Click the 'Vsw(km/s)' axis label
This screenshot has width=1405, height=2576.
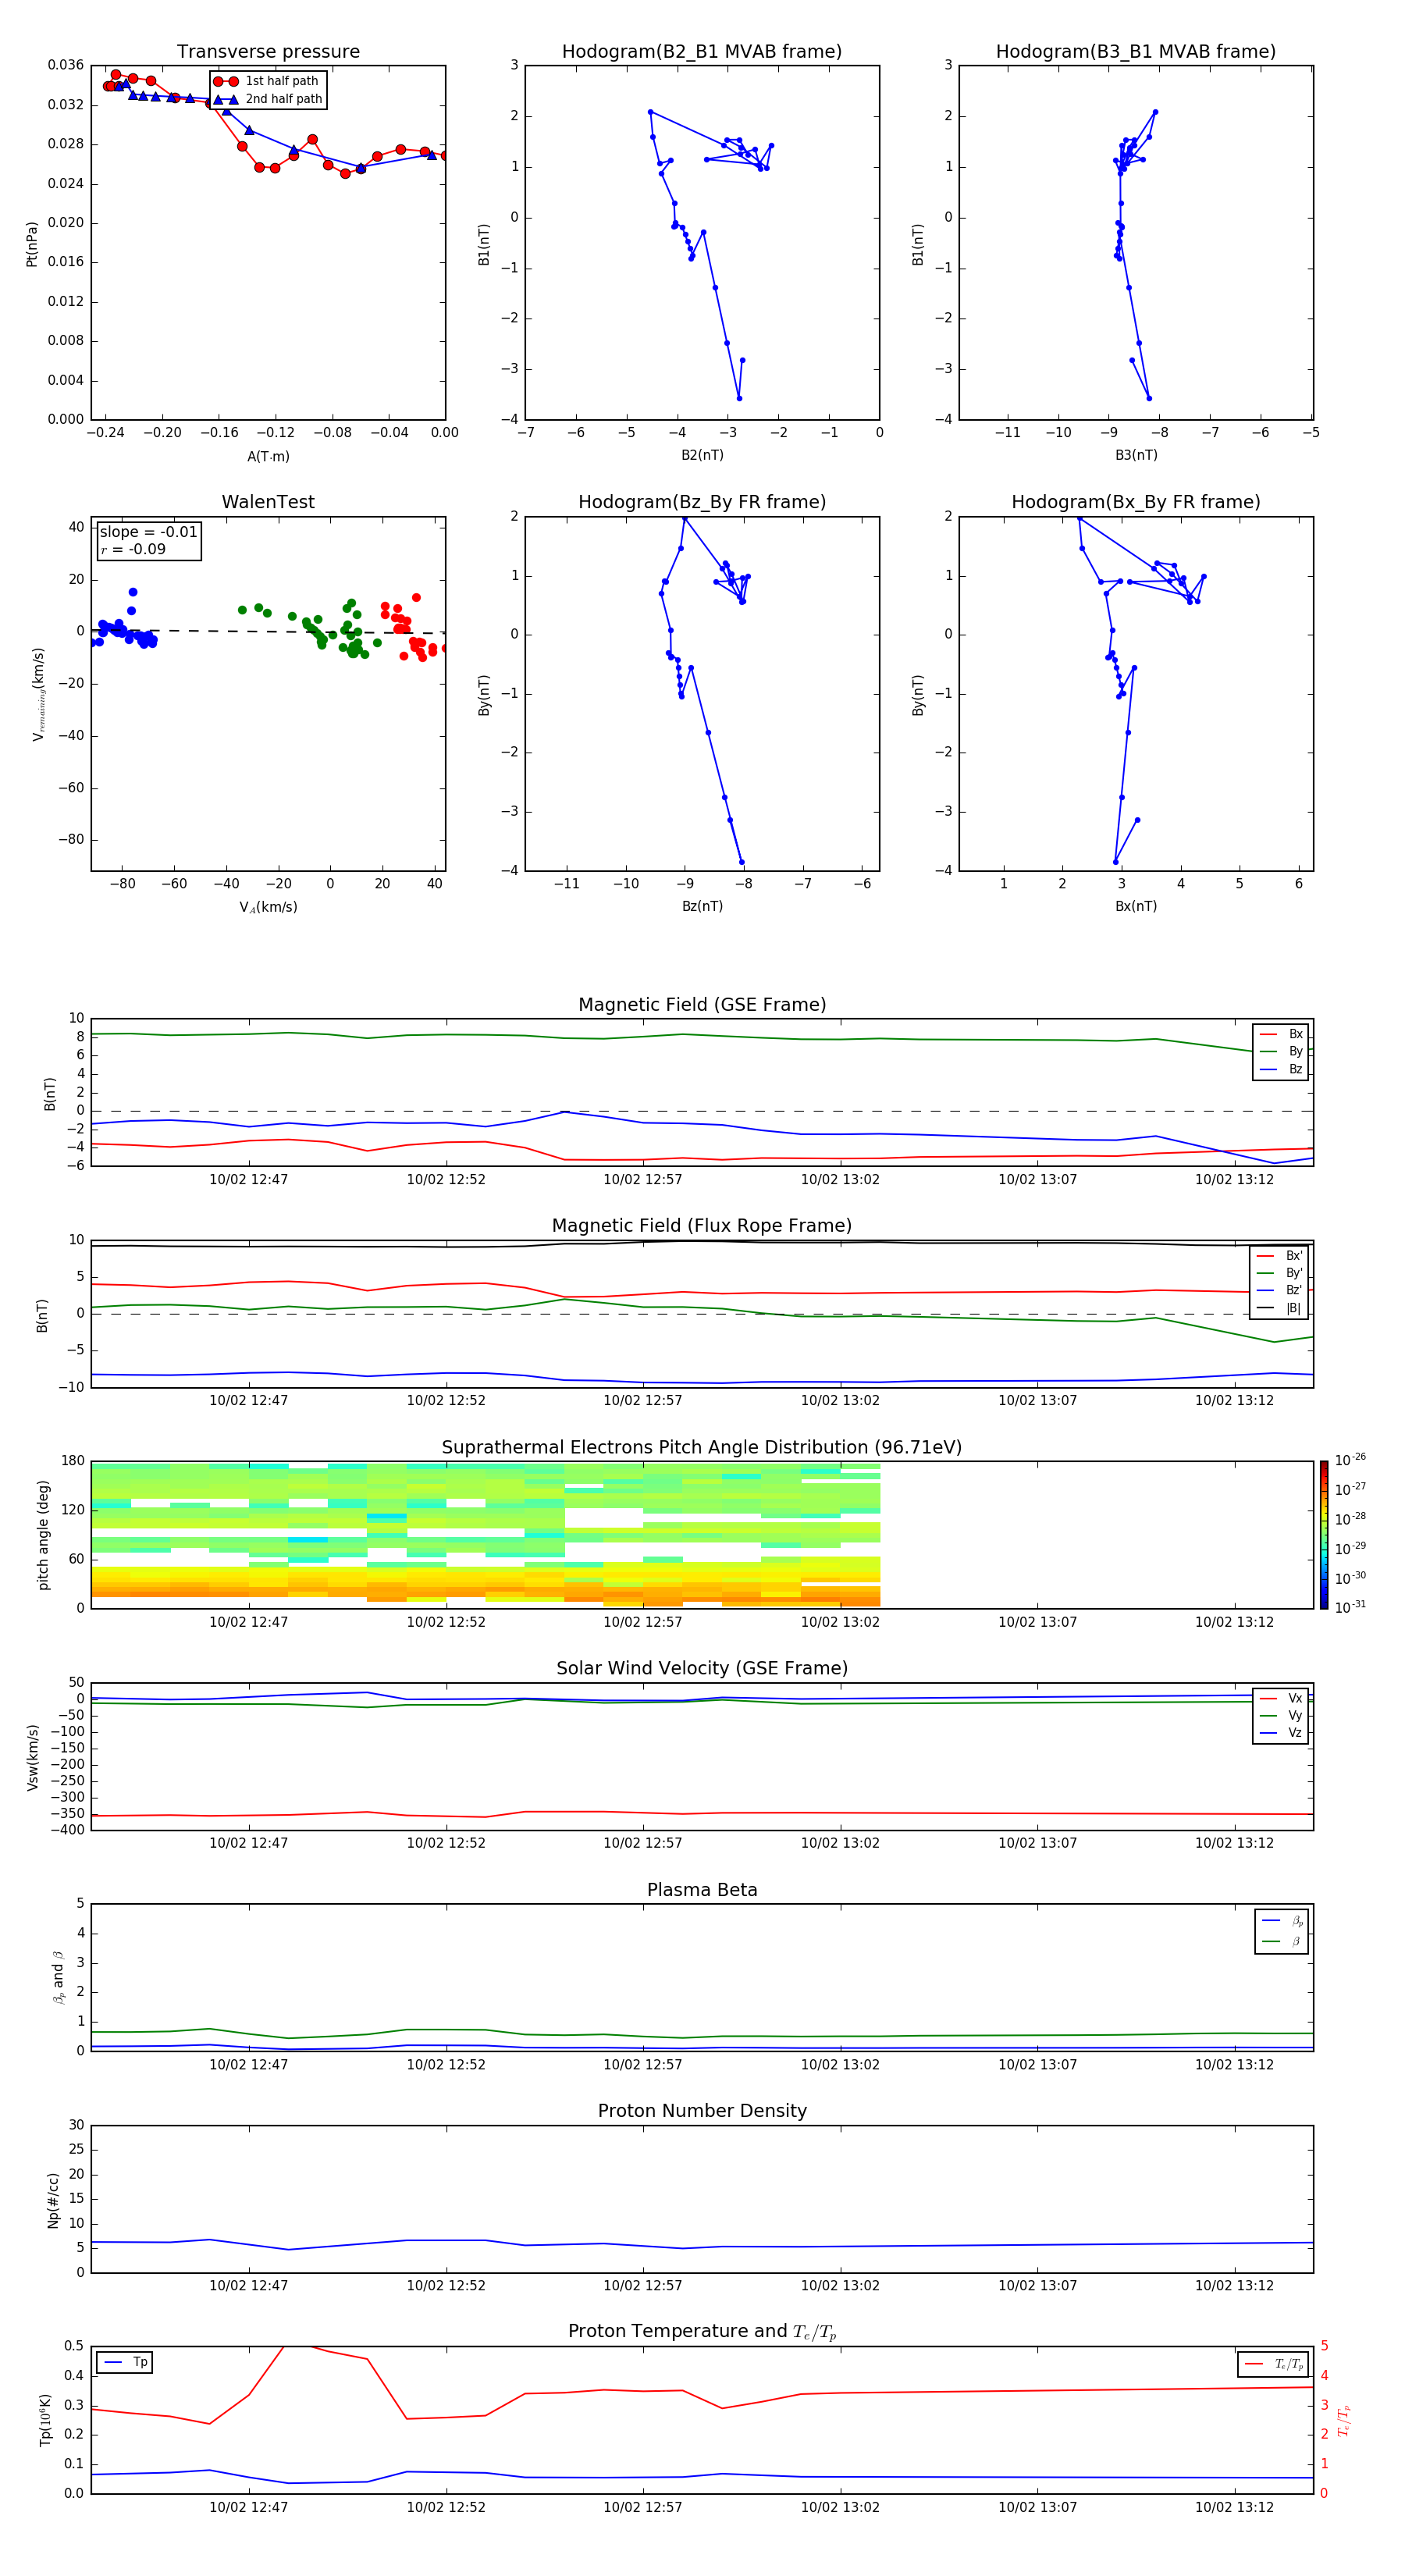pos(32,1756)
